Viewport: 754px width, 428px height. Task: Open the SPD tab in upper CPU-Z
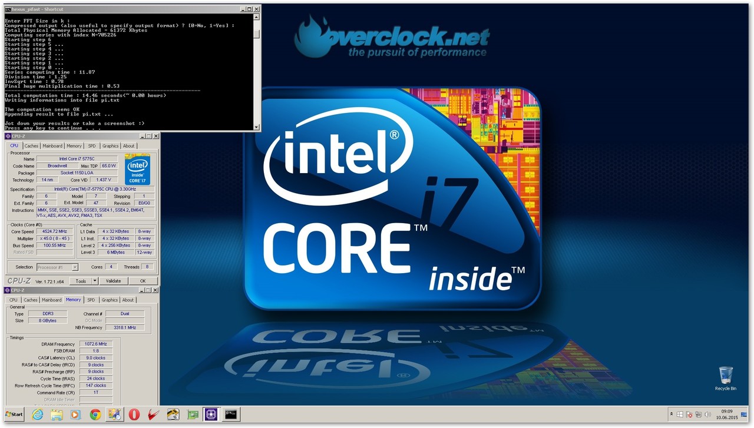[92, 146]
